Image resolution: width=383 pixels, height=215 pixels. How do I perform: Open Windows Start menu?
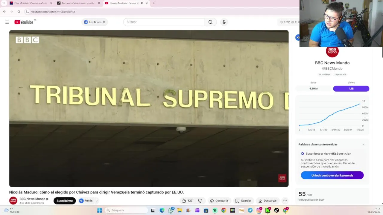click(100, 210)
